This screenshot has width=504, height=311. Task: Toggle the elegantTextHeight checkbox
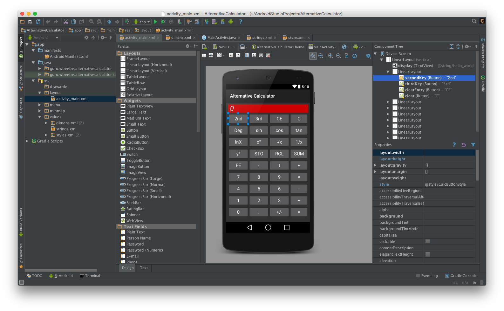click(x=428, y=254)
